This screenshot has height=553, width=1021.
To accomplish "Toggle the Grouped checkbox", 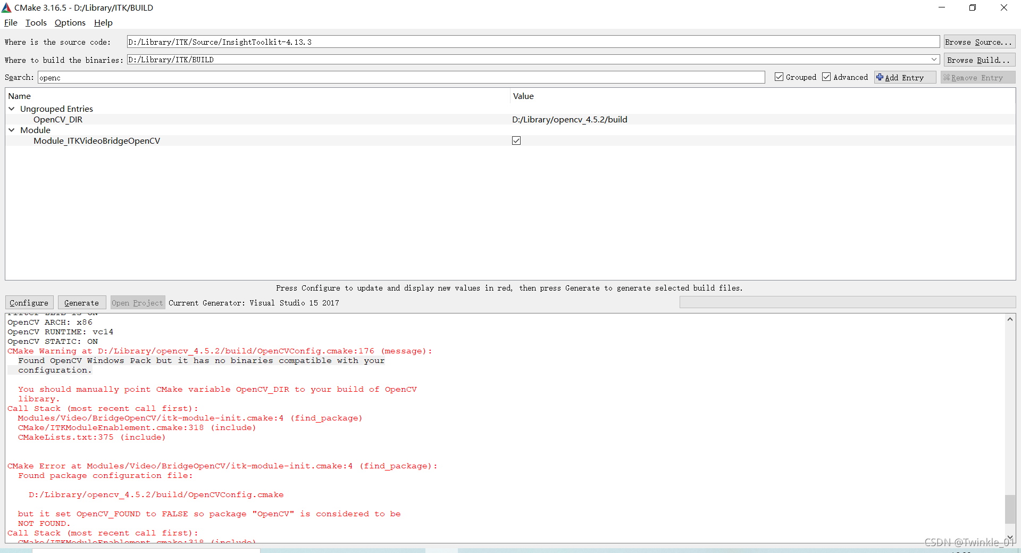I will tap(779, 77).
